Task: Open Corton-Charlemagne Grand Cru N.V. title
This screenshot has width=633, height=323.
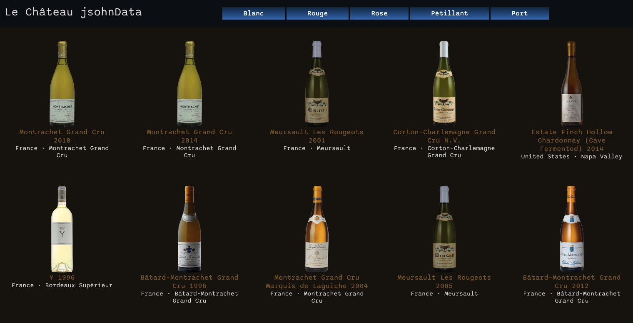Action: [444, 136]
